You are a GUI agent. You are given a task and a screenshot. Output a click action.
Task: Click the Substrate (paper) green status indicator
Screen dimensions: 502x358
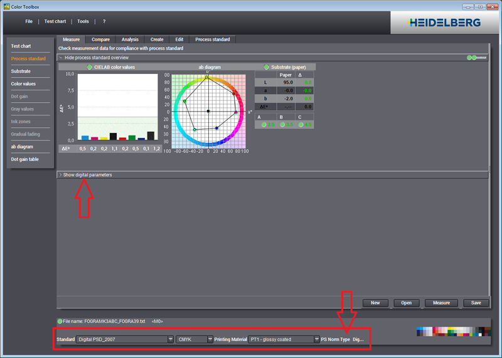click(x=267, y=67)
